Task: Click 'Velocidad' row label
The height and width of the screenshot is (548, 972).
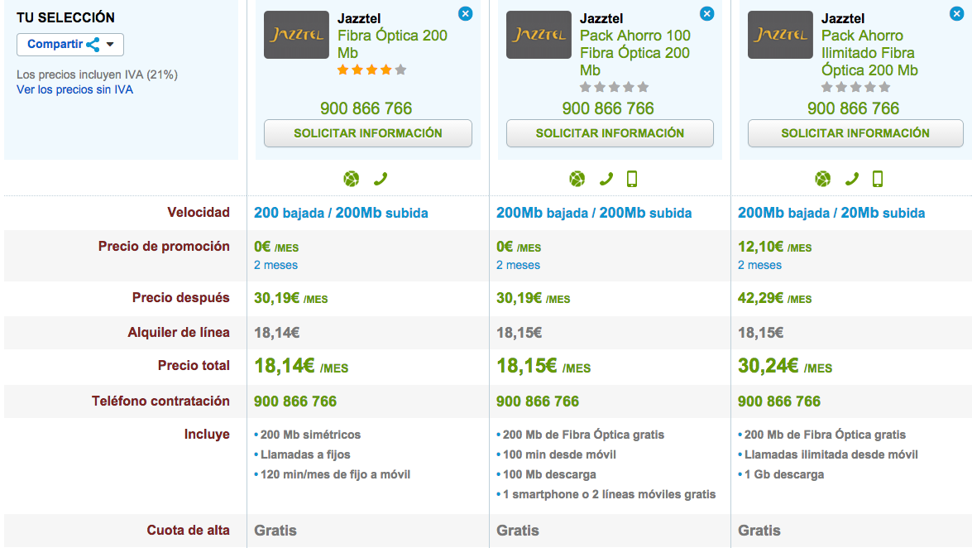Action: (199, 212)
